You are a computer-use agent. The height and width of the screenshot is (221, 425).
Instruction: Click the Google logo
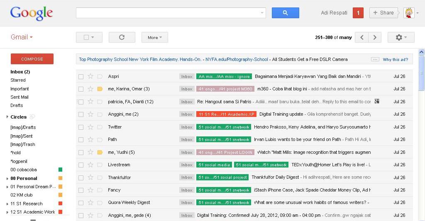32,13
